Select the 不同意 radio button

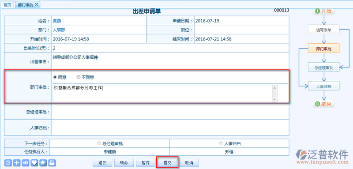click(x=79, y=77)
